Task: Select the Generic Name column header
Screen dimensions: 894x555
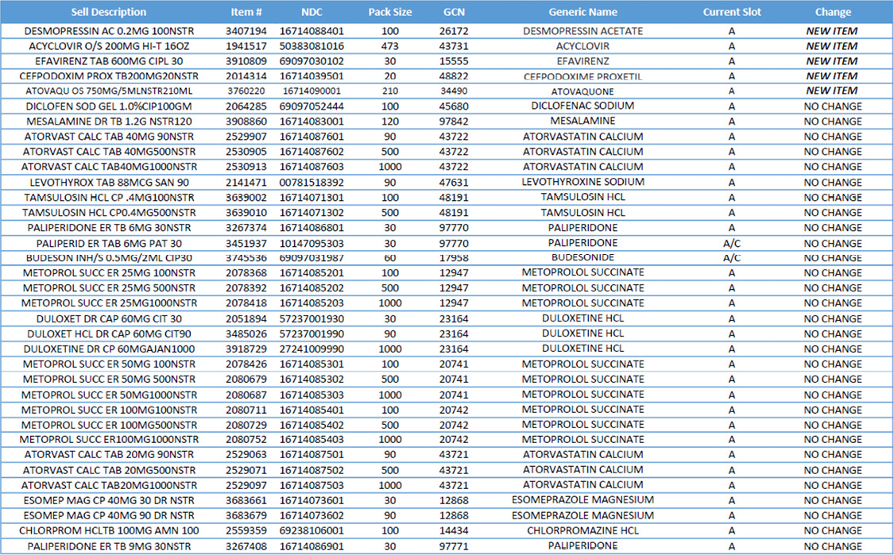Action: pos(582,12)
